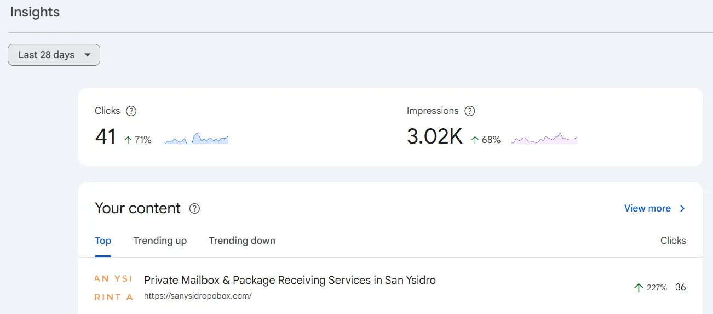
Task: Click the sanysidropobox.com URL text
Action: click(x=198, y=296)
